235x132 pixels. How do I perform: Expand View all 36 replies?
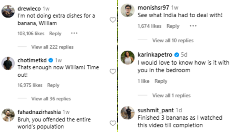tap(51, 99)
